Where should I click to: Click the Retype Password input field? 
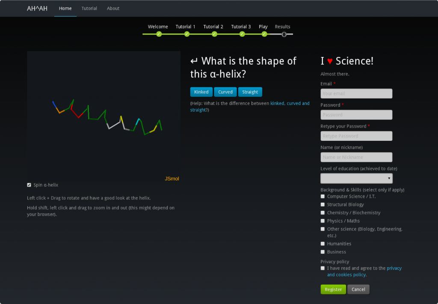(356, 136)
